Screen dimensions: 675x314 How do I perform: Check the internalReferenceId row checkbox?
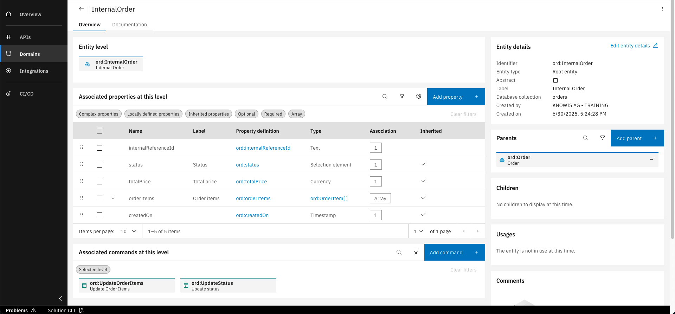99,148
